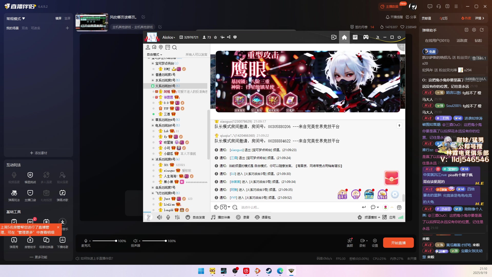The width and height of the screenshot is (492, 277).
Task: Open 主播数据 streamer data button
Action: click(x=389, y=6)
